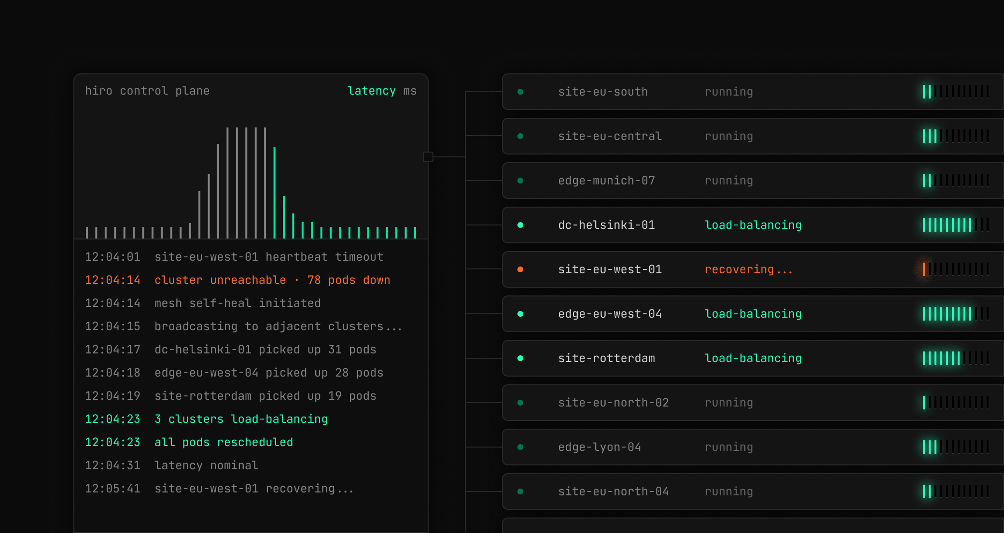Click the site-eu-north-04 status dot
This screenshot has width=1004, height=533.
[520, 491]
